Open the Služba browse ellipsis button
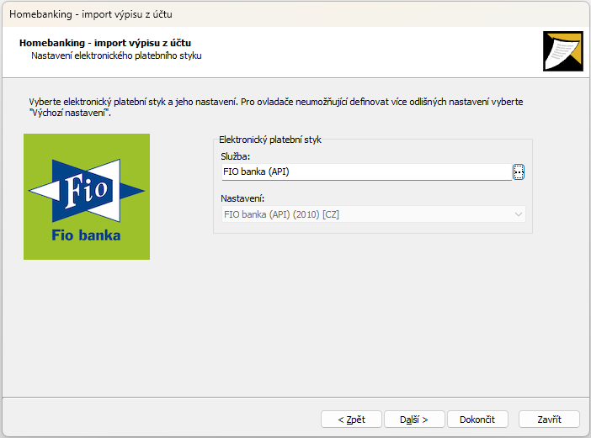This screenshot has width=591, height=438. (519, 172)
